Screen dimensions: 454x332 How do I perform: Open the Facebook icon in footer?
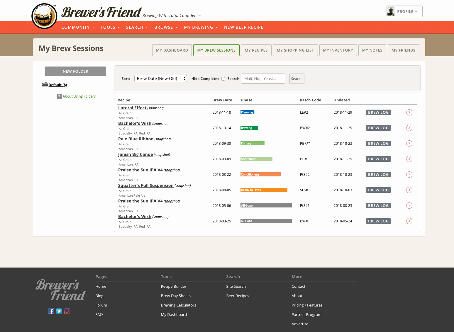[x=51, y=311]
